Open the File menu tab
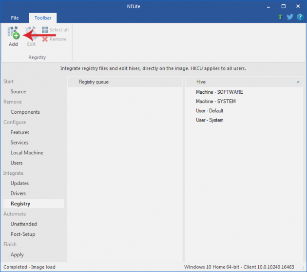Viewport: 307px width, 272px height. (x=14, y=18)
